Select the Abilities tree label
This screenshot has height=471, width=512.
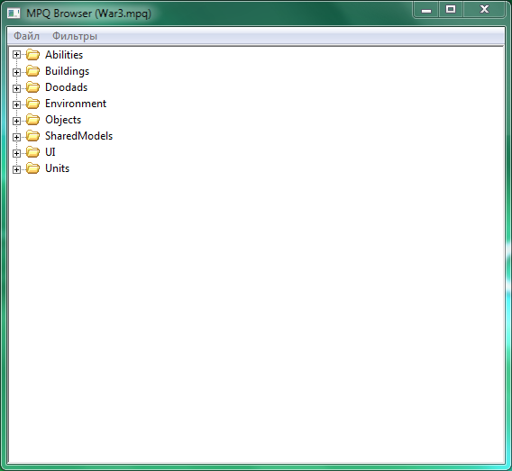pos(64,55)
